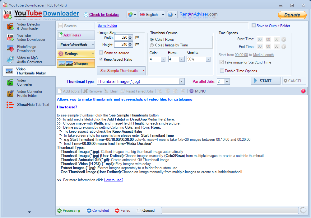Click the CANCEL button
Viewport: 311px width, 218px height.
click(294, 81)
